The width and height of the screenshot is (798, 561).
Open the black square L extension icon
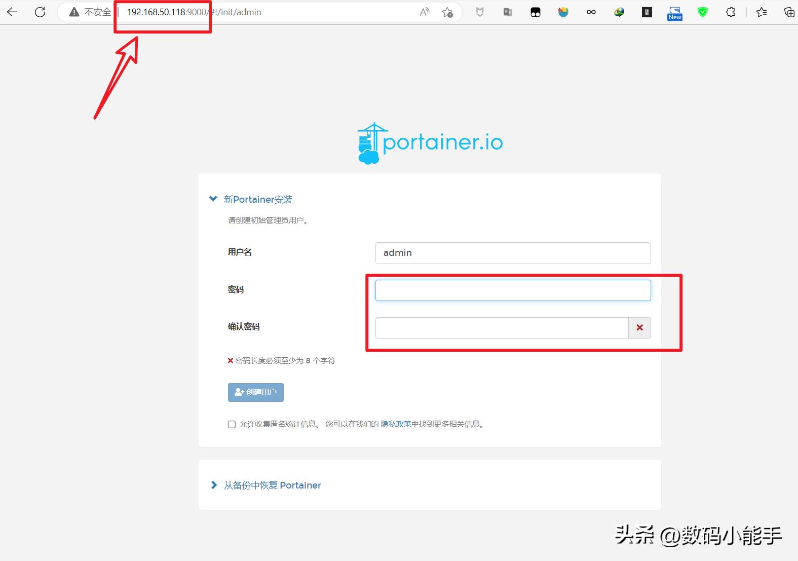(x=647, y=12)
